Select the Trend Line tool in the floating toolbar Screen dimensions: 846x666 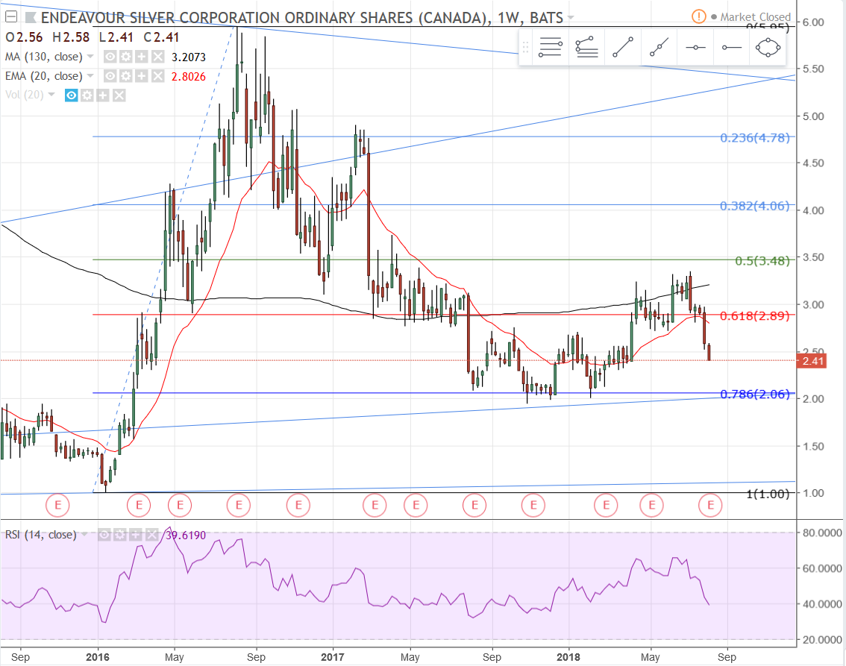coord(623,48)
